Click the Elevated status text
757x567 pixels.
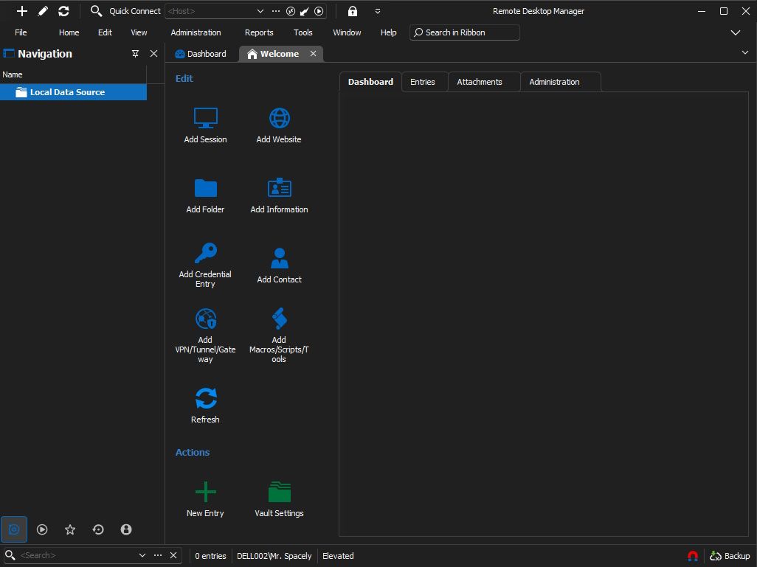point(338,556)
